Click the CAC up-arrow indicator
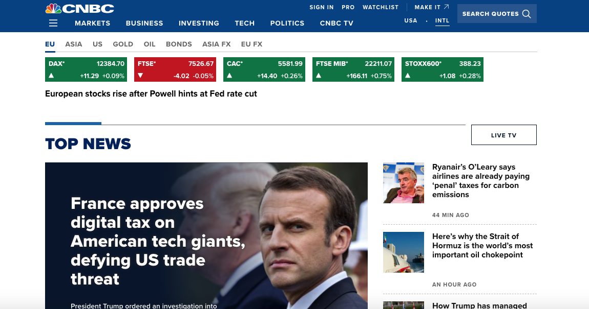 pyautogui.click(x=229, y=76)
